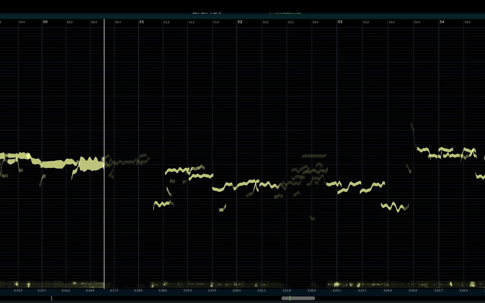Screen dimensions: 485x303
Task: Click the 2:15.5 time label
Action: (x=42, y=291)
